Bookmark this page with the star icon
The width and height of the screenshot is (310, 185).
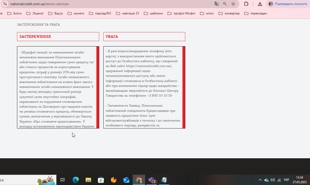233,4
